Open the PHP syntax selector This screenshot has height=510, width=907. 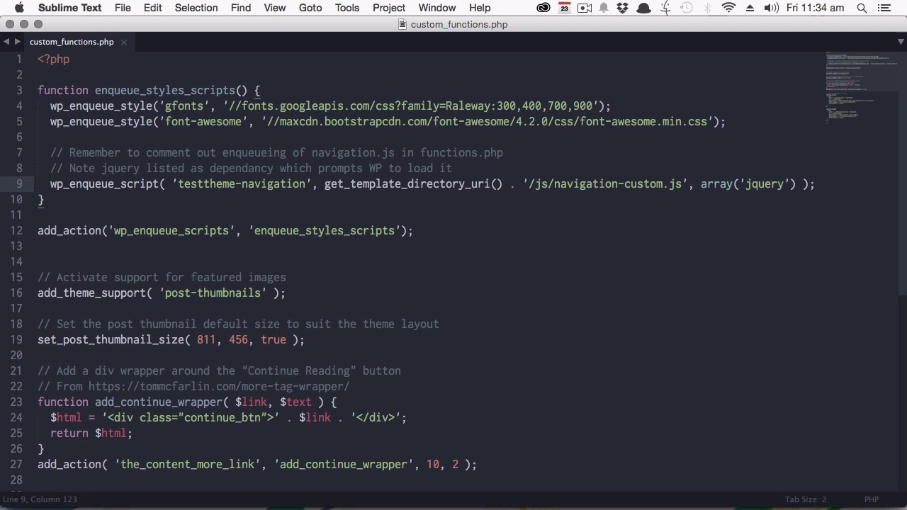pyautogui.click(x=871, y=499)
